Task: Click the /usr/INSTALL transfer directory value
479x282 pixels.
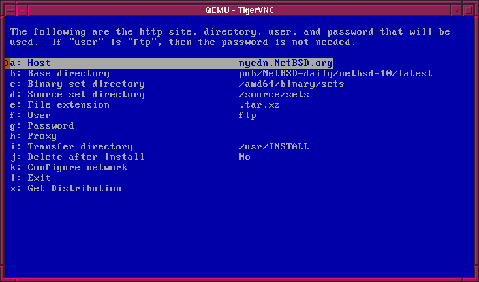Action: (274, 147)
